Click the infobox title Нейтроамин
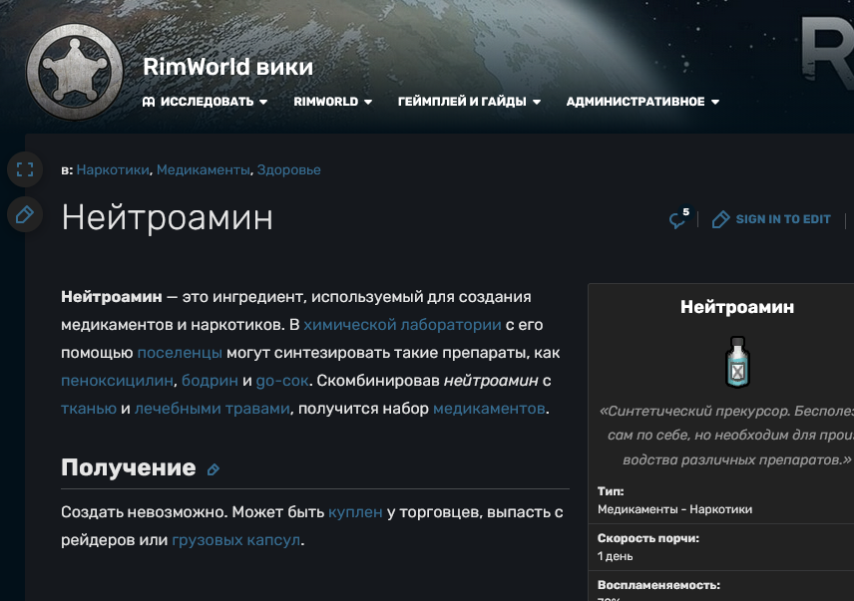 [737, 307]
